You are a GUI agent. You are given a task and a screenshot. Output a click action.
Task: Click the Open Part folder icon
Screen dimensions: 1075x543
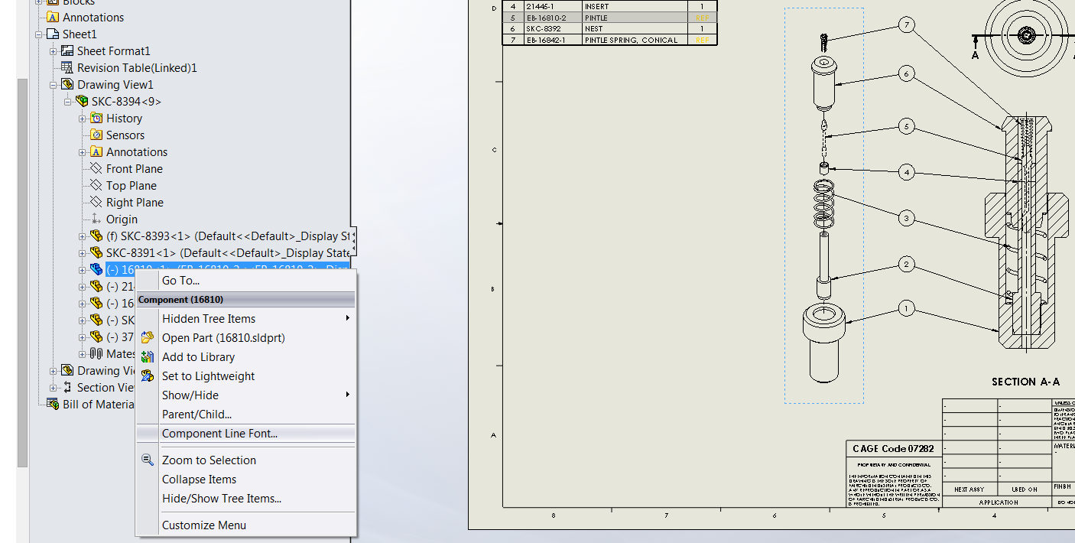tap(148, 337)
